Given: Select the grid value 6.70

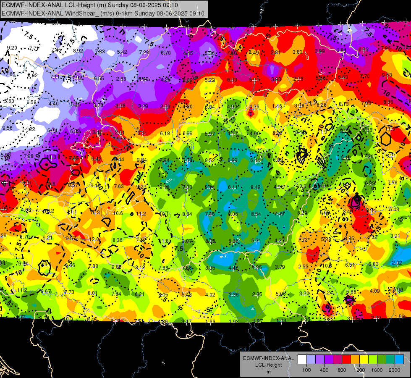Looking at the screenshot, I should [x=166, y=53].
